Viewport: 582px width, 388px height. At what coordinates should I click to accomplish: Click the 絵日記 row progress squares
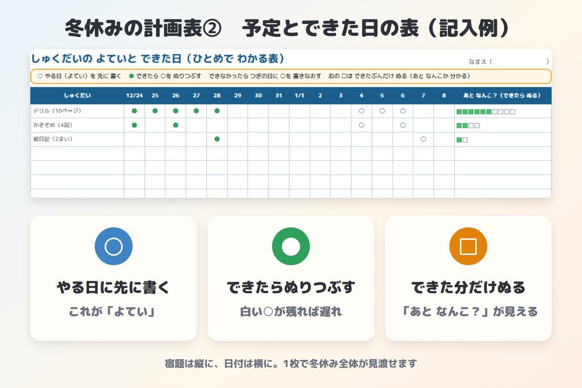(462, 140)
